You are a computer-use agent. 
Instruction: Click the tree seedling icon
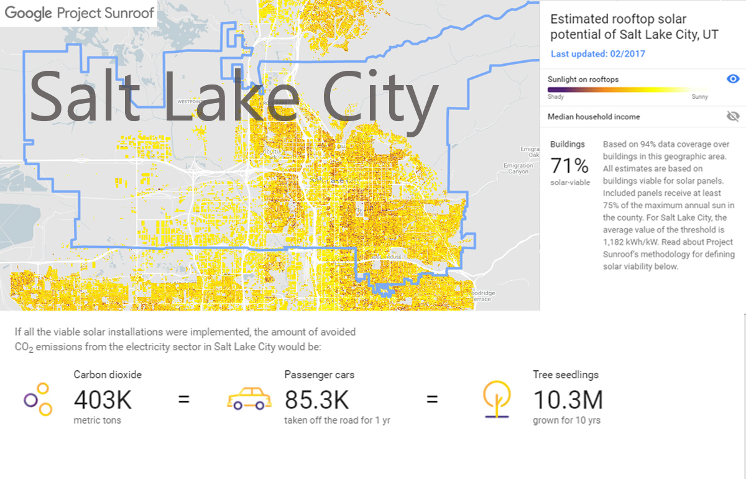coord(497,399)
